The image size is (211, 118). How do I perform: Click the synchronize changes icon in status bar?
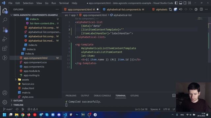17,109
